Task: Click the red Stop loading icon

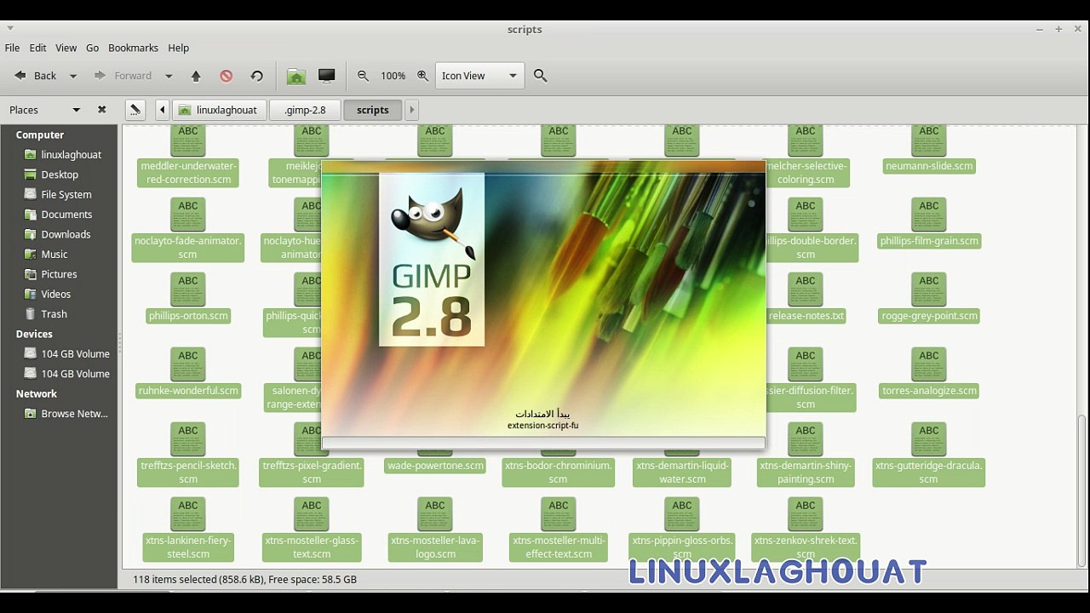Action: coord(226,76)
